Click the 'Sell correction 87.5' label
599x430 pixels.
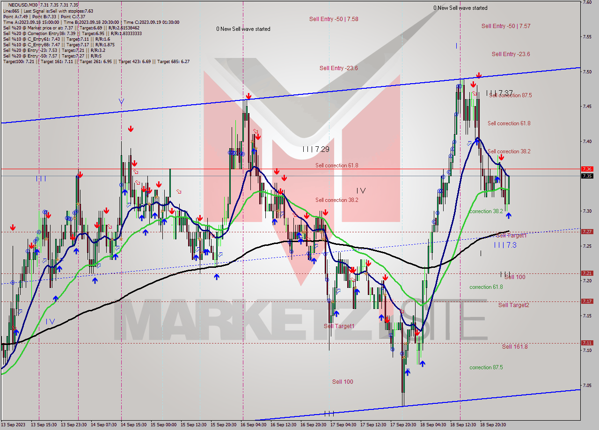(510, 95)
